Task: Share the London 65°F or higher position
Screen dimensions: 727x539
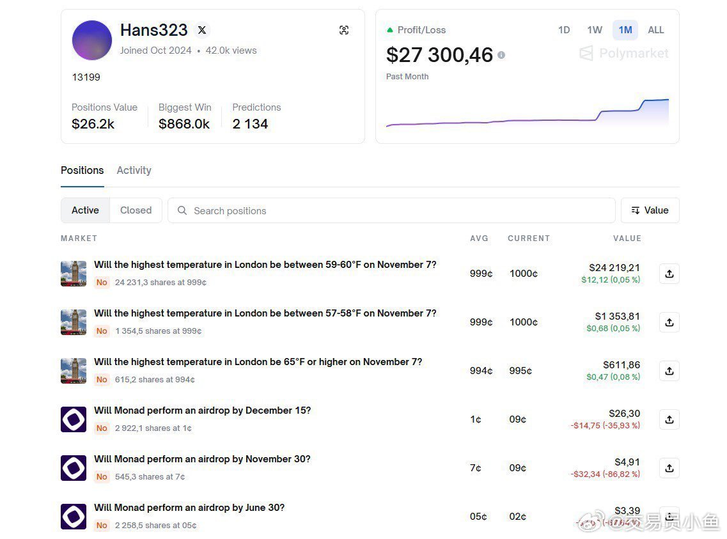Action: tap(669, 371)
